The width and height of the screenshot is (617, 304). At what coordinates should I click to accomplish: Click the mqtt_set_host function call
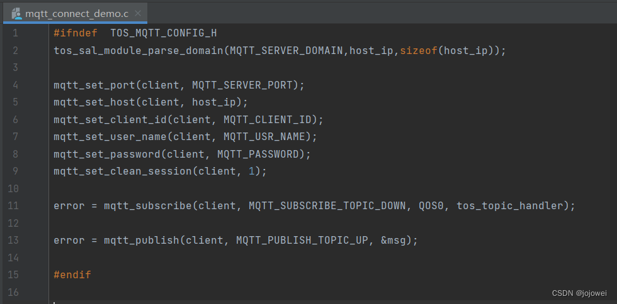pyautogui.click(x=94, y=102)
